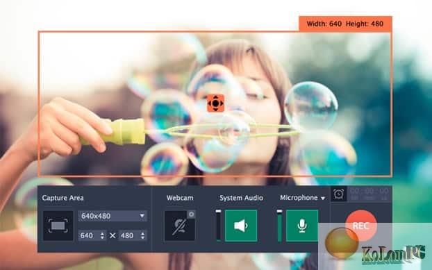Open webcam settings gear icon
Image resolution: width=432 pixels, height=270 pixels.
[191, 214]
